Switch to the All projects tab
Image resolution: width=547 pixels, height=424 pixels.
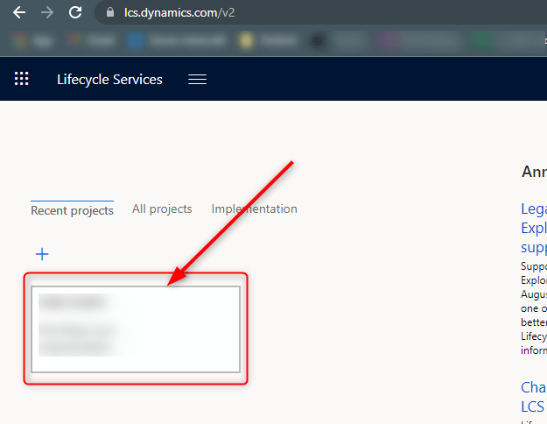(162, 208)
